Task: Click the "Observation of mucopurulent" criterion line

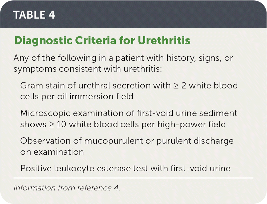Action: coord(127,141)
